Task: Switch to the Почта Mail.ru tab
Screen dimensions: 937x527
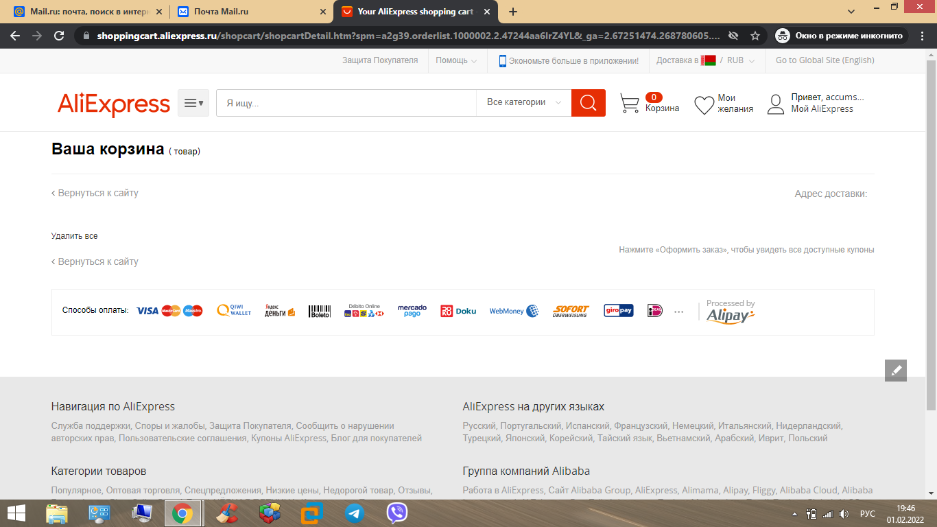Action: tap(252, 12)
